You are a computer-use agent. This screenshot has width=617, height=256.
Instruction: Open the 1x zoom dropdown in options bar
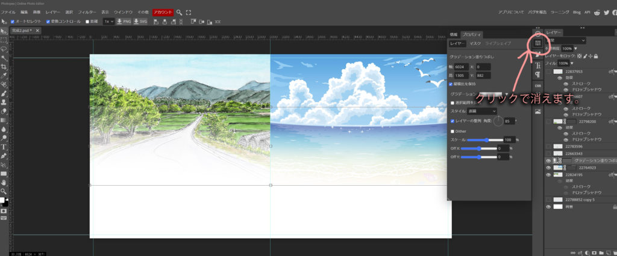tap(108, 21)
